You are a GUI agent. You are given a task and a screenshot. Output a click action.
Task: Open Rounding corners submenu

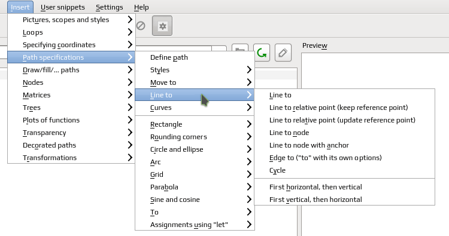(x=195, y=137)
